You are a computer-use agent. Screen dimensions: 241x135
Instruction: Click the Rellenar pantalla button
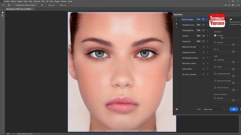point(63,5)
